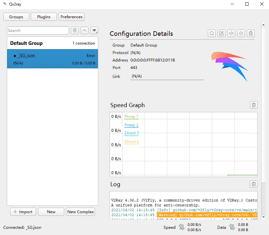
Task: Click the address 0:0:0:0:0:FFFF:6812:011B
Action: point(153,60)
